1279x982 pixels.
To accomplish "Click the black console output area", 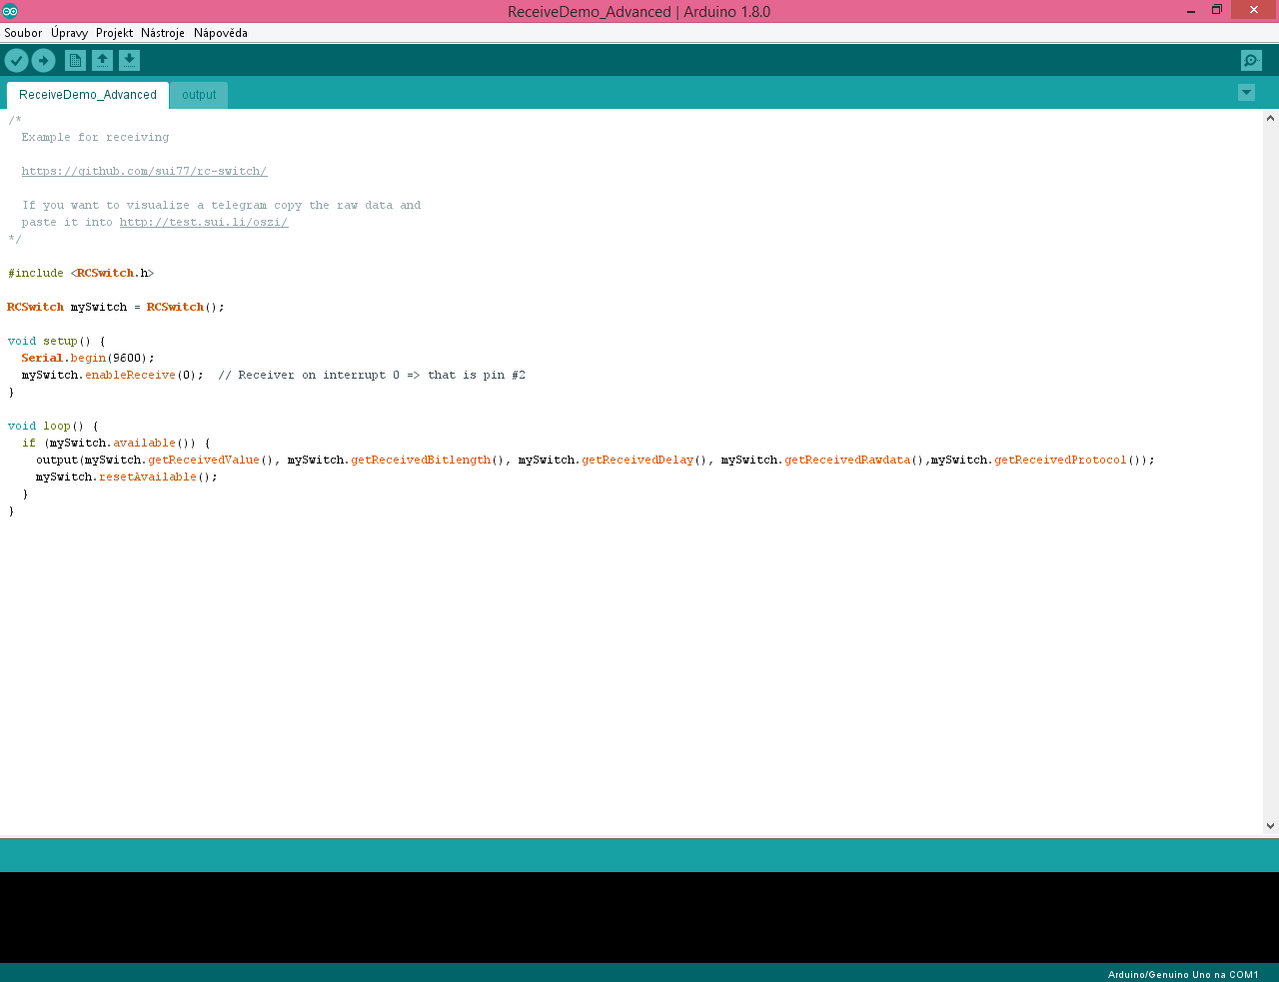I will click(x=639, y=916).
